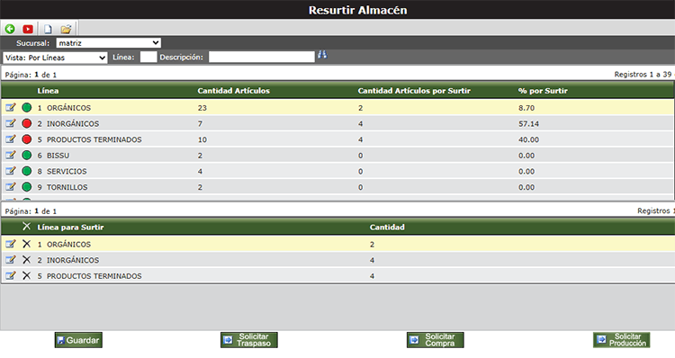Click the Solicitar Traspaso button

click(x=248, y=340)
